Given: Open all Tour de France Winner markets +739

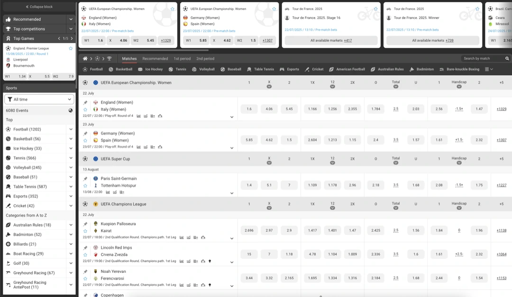Looking at the screenshot, I should point(433,40).
